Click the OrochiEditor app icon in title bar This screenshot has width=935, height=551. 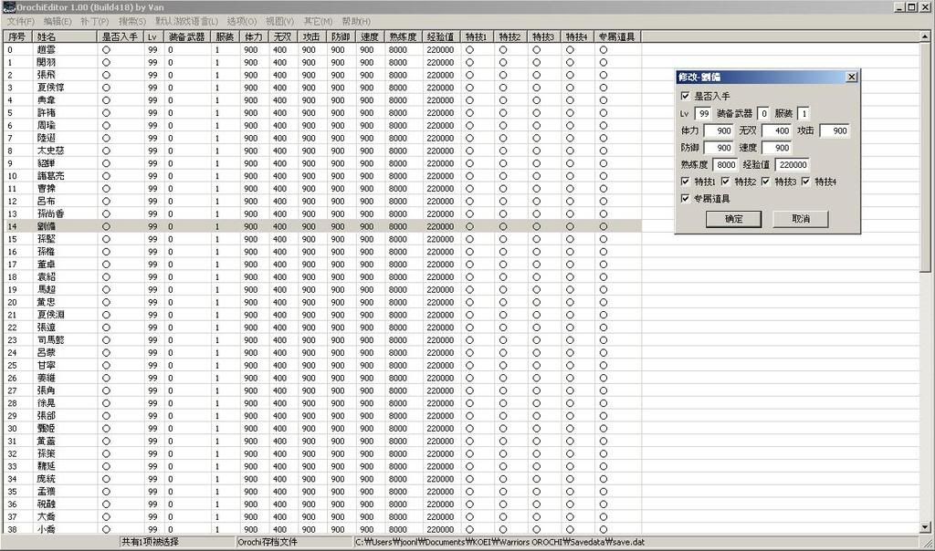pos(9,7)
